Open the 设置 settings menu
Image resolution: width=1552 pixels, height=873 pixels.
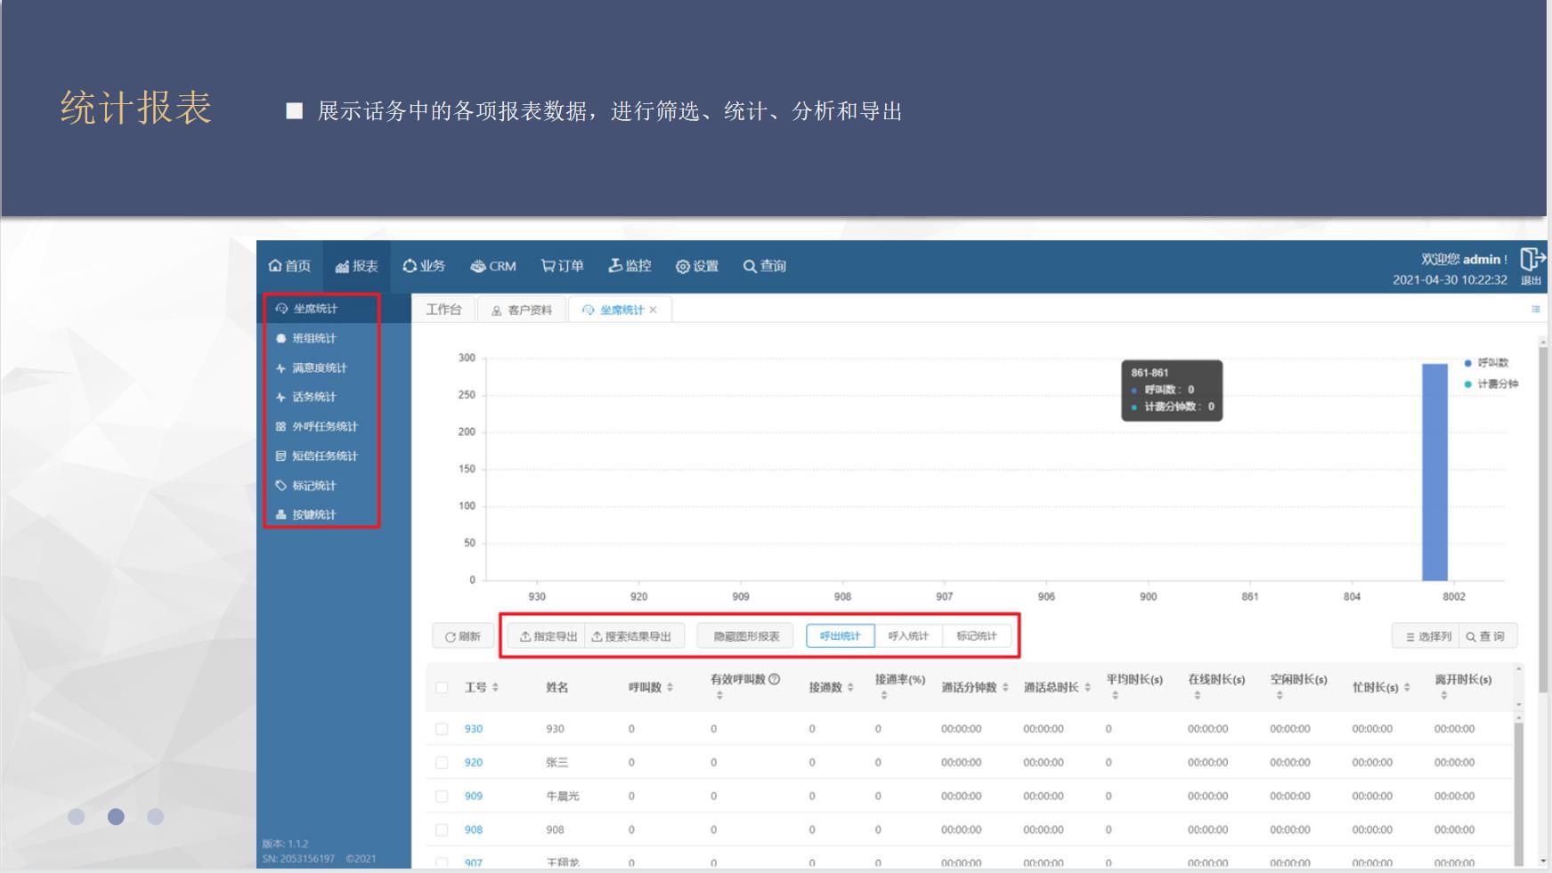click(x=697, y=266)
